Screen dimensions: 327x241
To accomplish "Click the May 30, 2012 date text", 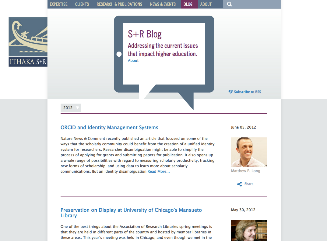I will [x=243, y=210].
